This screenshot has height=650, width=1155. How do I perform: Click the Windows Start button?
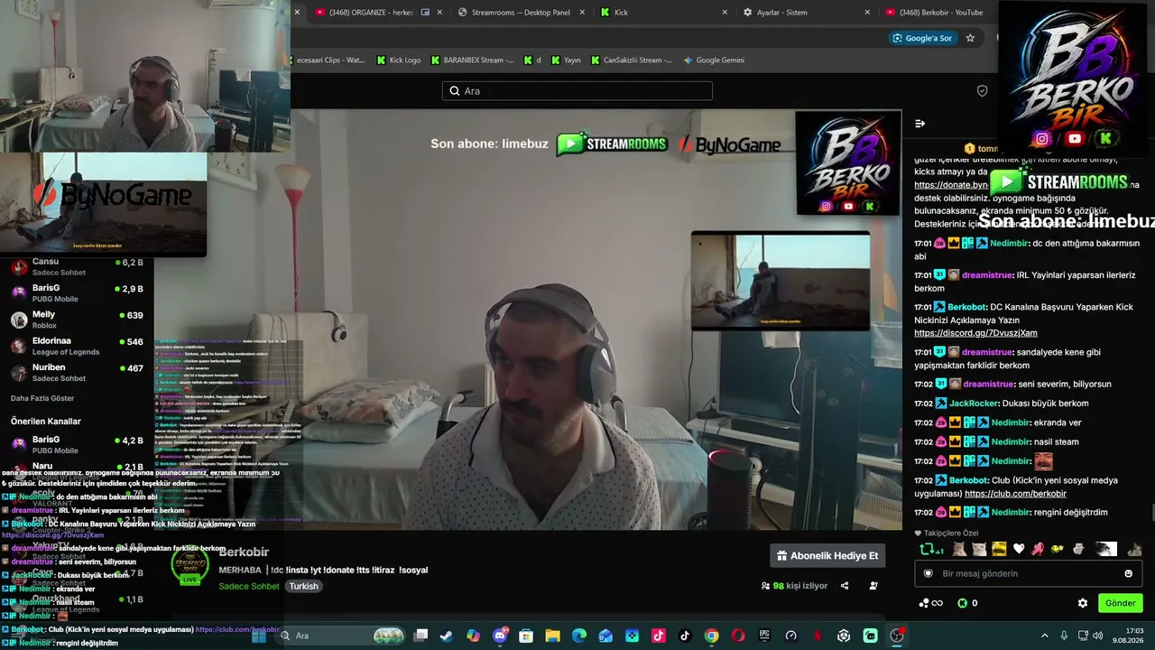[x=259, y=636]
